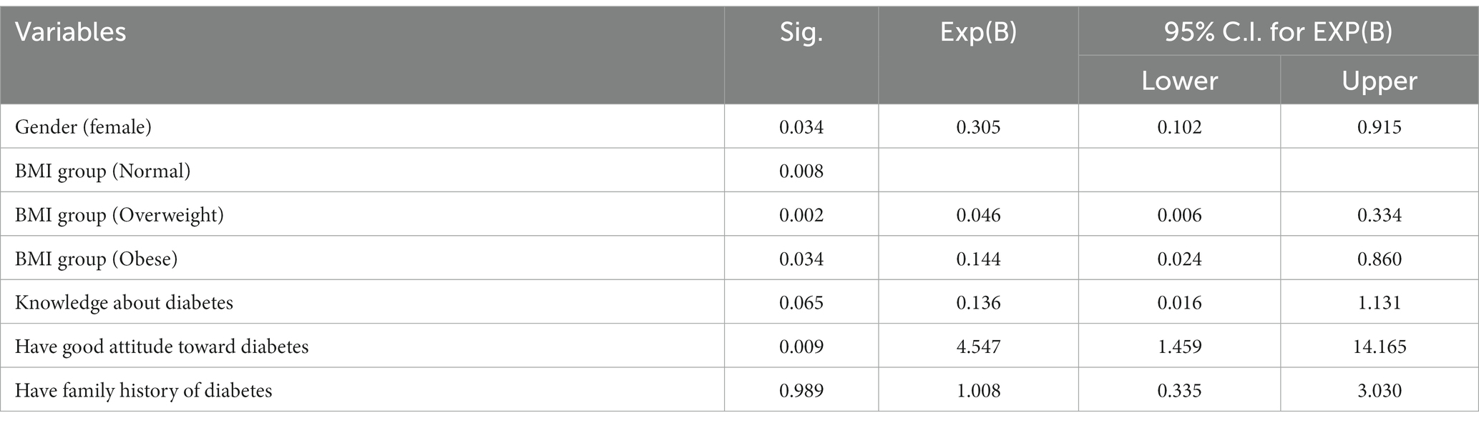Click the 0.008 significance value
The width and height of the screenshot is (1479, 423).
pos(801,171)
